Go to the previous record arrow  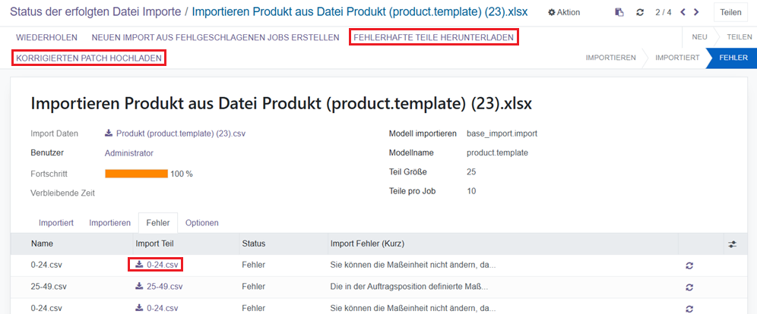(682, 12)
